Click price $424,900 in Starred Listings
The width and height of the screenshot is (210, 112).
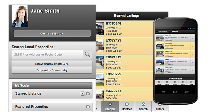pos(111,98)
